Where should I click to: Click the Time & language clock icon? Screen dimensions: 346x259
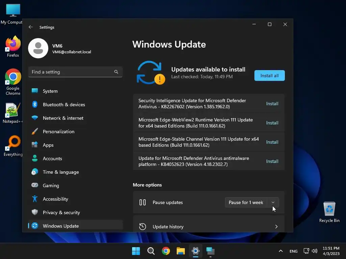point(35,172)
